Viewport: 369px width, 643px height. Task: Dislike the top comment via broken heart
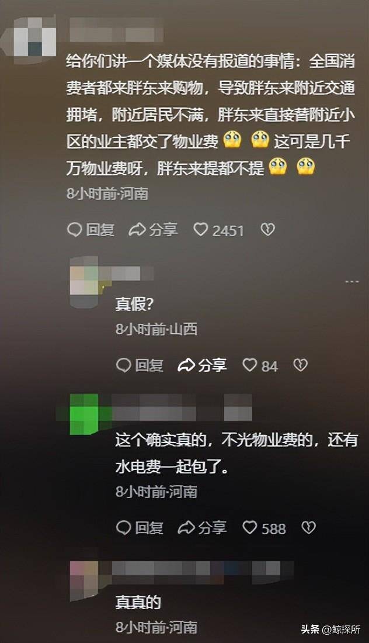(268, 230)
